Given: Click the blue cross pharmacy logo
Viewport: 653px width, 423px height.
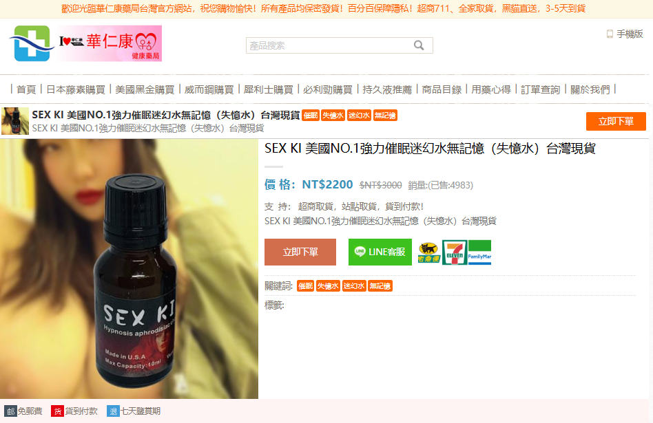Looking at the screenshot, I should [x=32, y=43].
